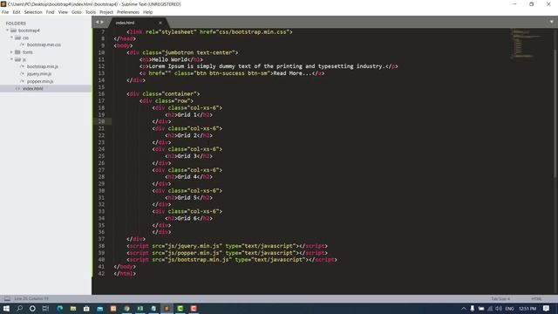This screenshot has height=314, width=558.
Task: Open the green C application on the taskbar
Action: click(180, 308)
